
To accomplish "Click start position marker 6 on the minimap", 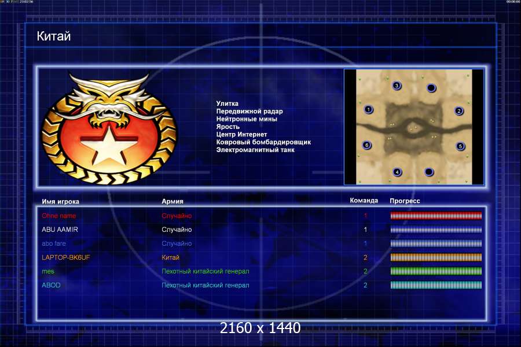I will (367, 145).
